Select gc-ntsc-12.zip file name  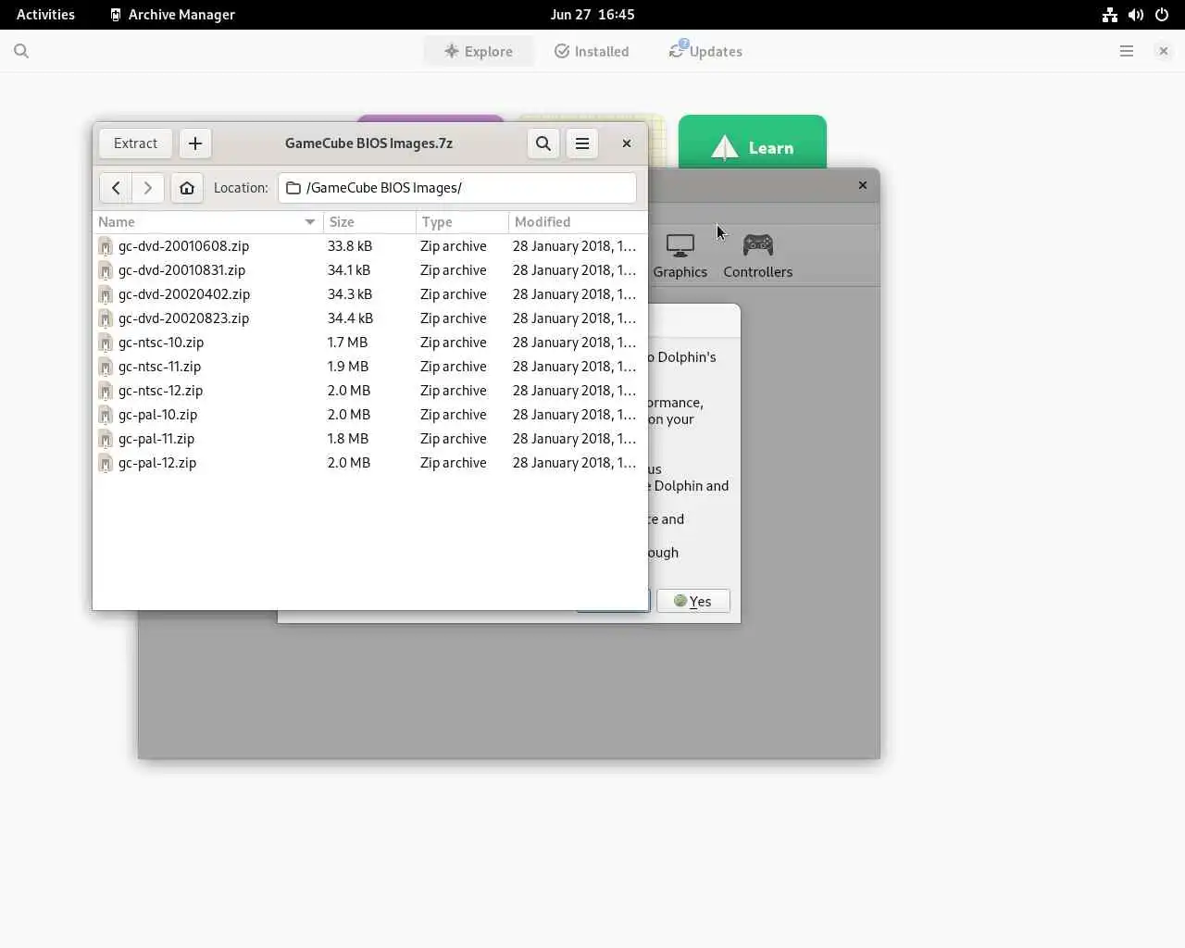coord(160,391)
